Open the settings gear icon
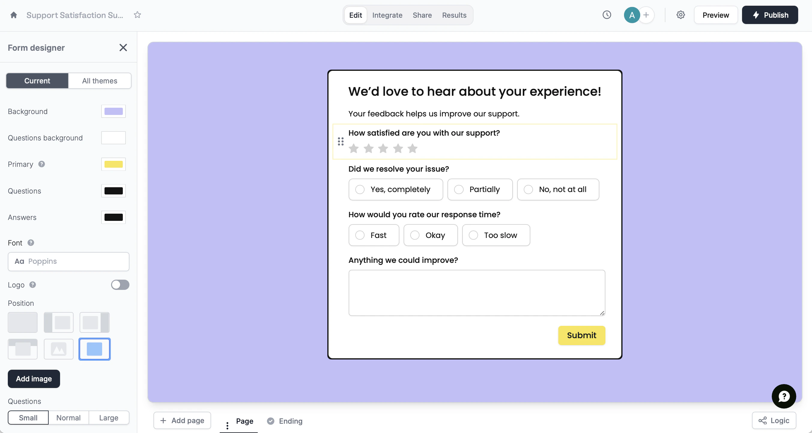812x433 pixels. click(680, 15)
